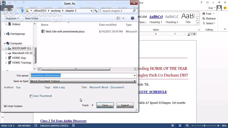Click the Find binoculars icon in the Word ribbon
228x128 pixels.
pos(204,14)
